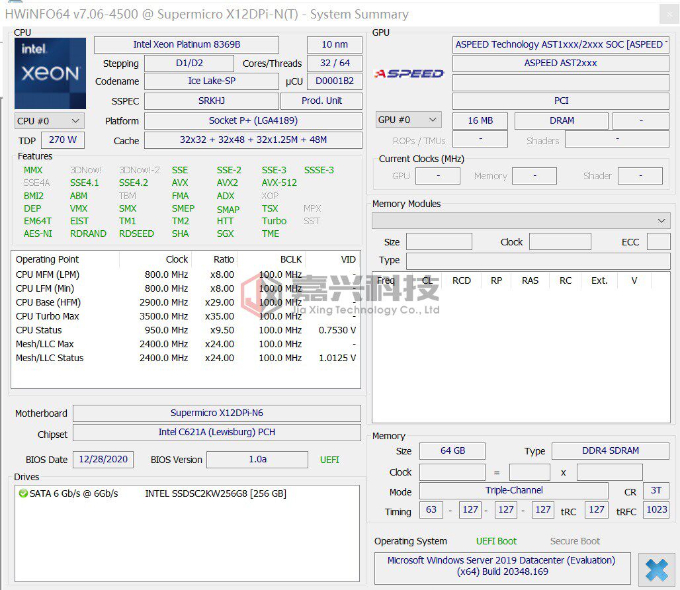Select the CPU Status row
680x590 pixels.
(x=186, y=330)
